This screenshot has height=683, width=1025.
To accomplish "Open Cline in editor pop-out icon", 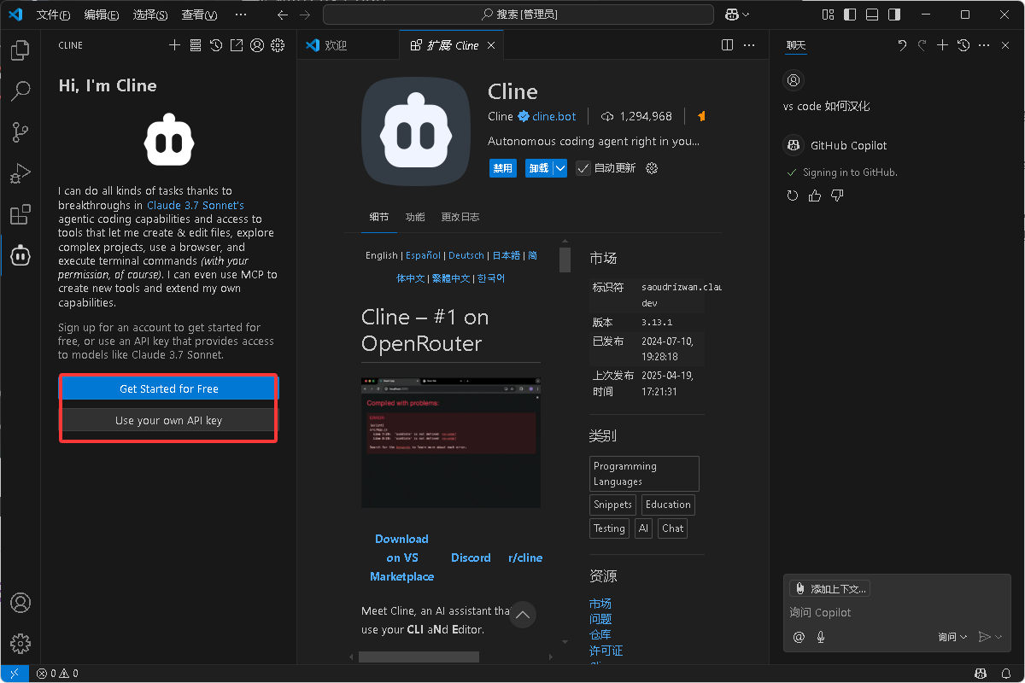I will (237, 45).
